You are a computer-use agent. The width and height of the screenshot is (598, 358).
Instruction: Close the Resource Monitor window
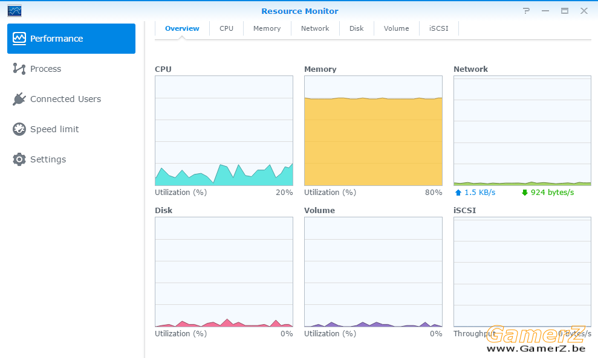coord(584,11)
